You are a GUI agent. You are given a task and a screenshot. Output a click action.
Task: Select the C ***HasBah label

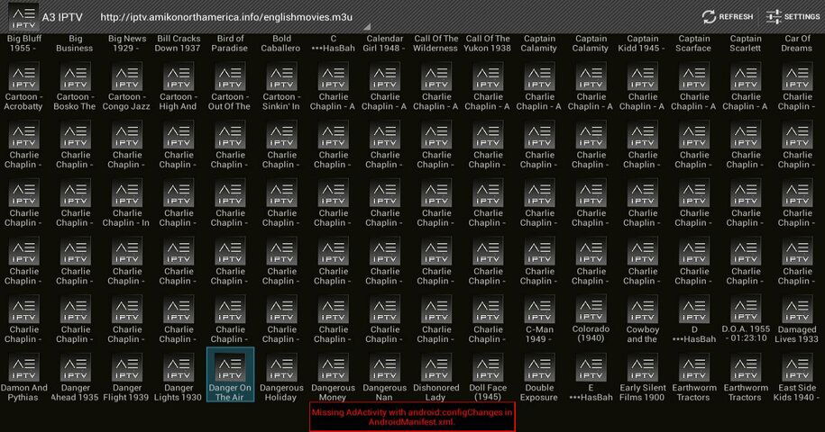(x=333, y=43)
